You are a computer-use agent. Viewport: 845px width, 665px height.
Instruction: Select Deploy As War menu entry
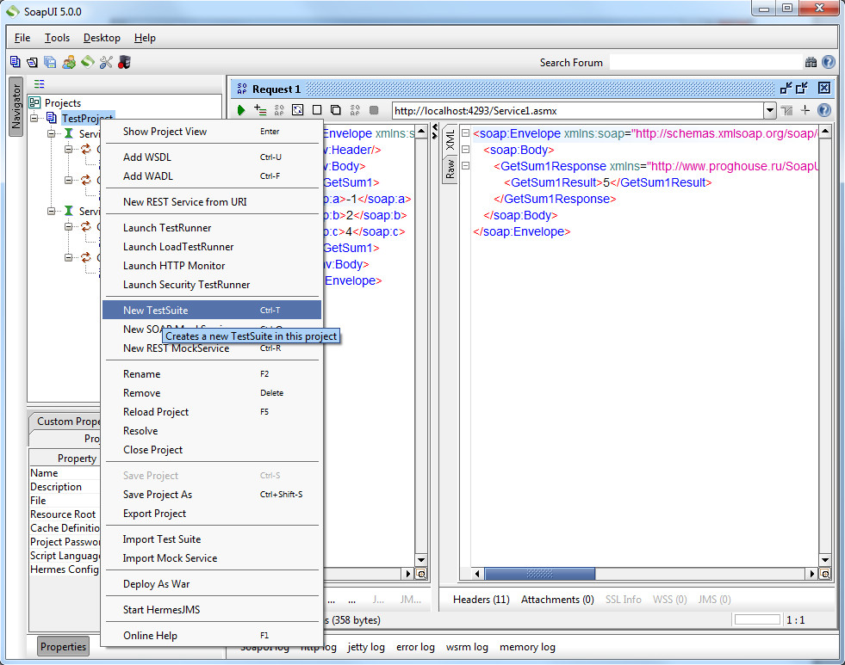click(x=212, y=584)
